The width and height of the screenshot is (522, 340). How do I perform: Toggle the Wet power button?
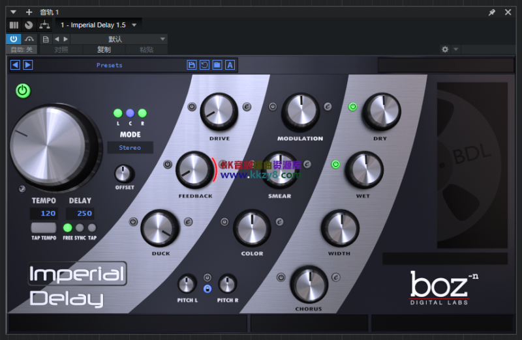[335, 164]
